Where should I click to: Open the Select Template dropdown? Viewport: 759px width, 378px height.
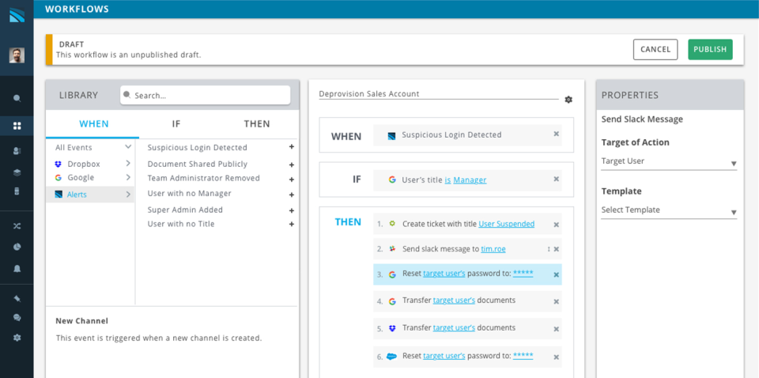click(669, 210)
